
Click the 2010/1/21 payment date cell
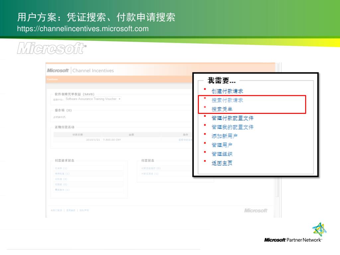pyautogui.click(x=93, y=140)
